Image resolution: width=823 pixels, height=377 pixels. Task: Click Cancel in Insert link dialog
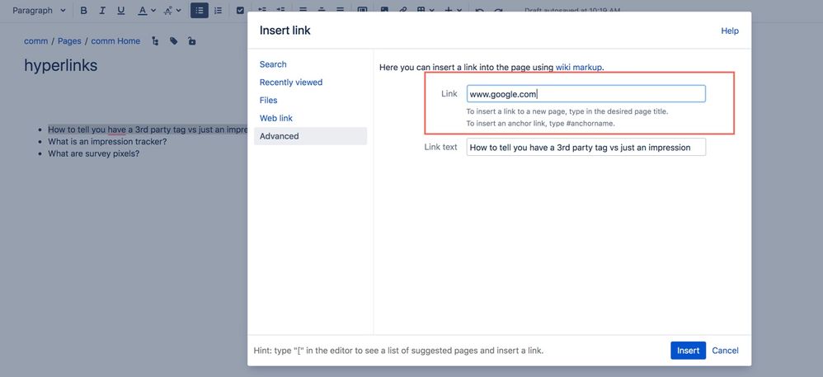tap(725, 351)
